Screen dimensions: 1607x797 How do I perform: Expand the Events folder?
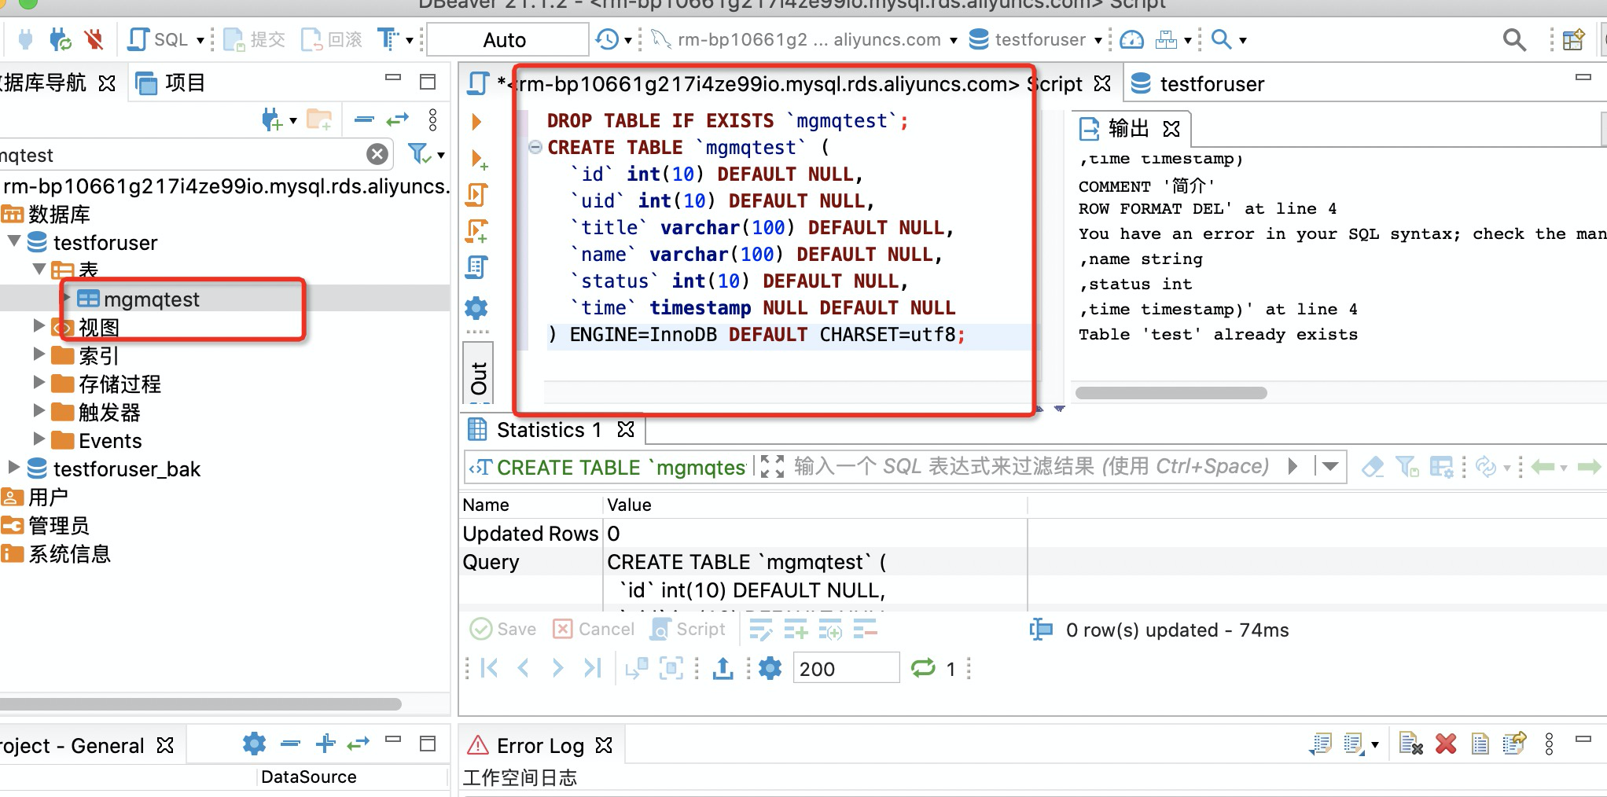point(39,439)
